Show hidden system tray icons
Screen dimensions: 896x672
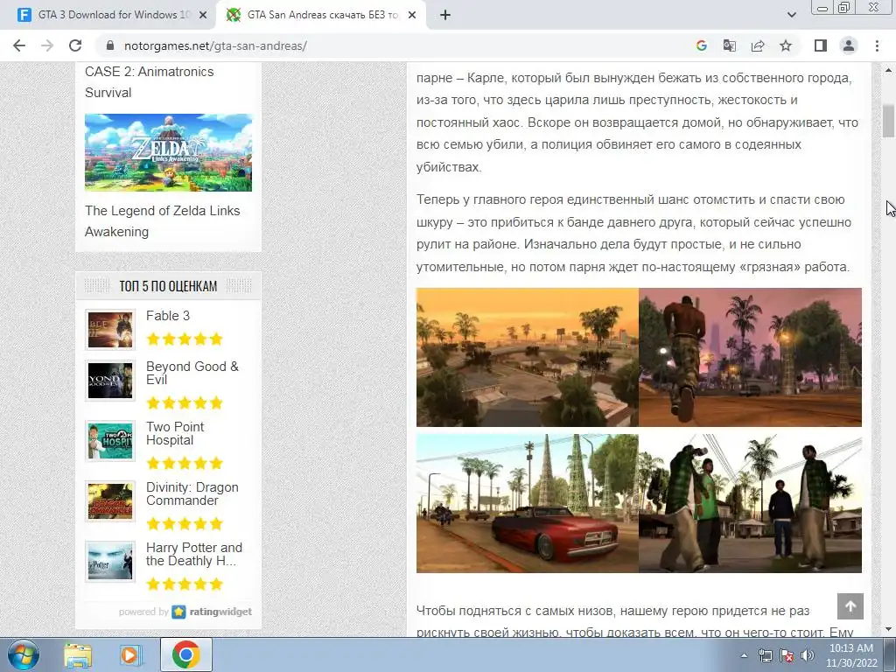[744, 655]
